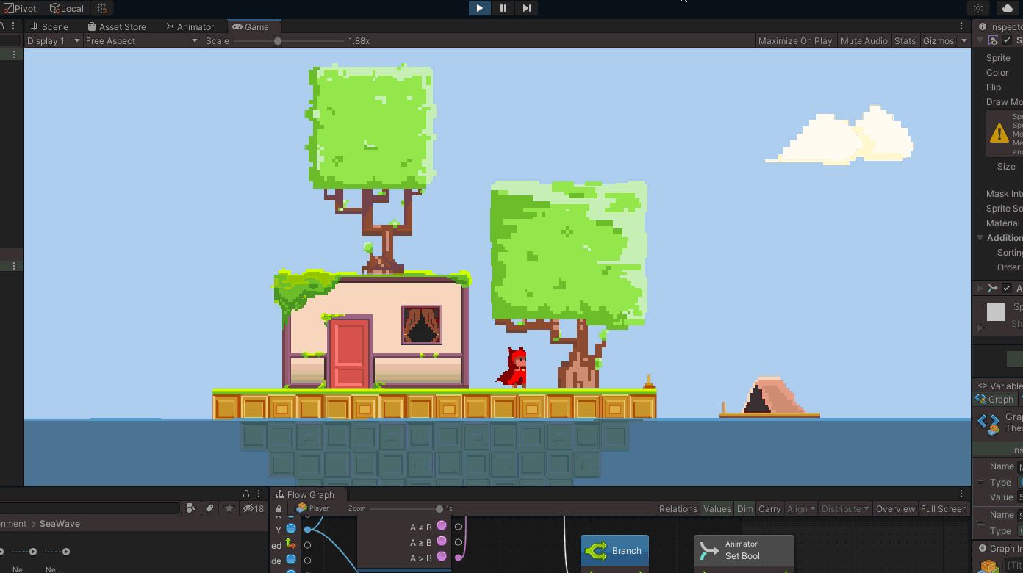Toggle Local handle rotation

tap(67, 8)
